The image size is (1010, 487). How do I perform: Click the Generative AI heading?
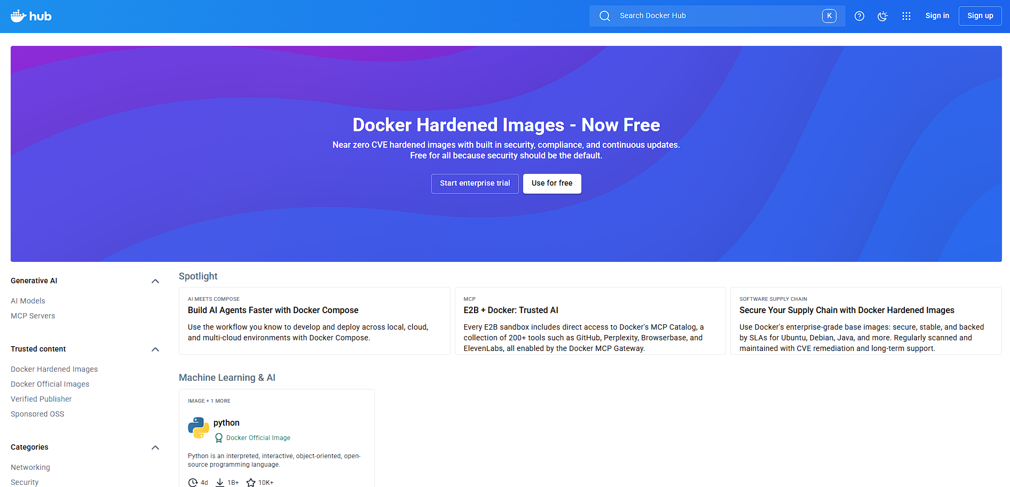coord(34,281)
